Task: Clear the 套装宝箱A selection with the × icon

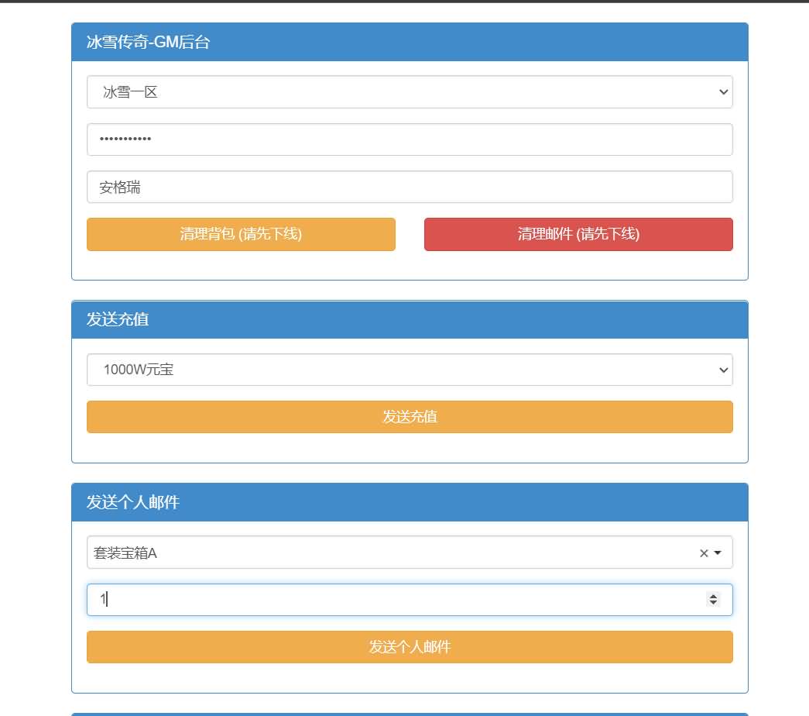Action: coord(704,553)
